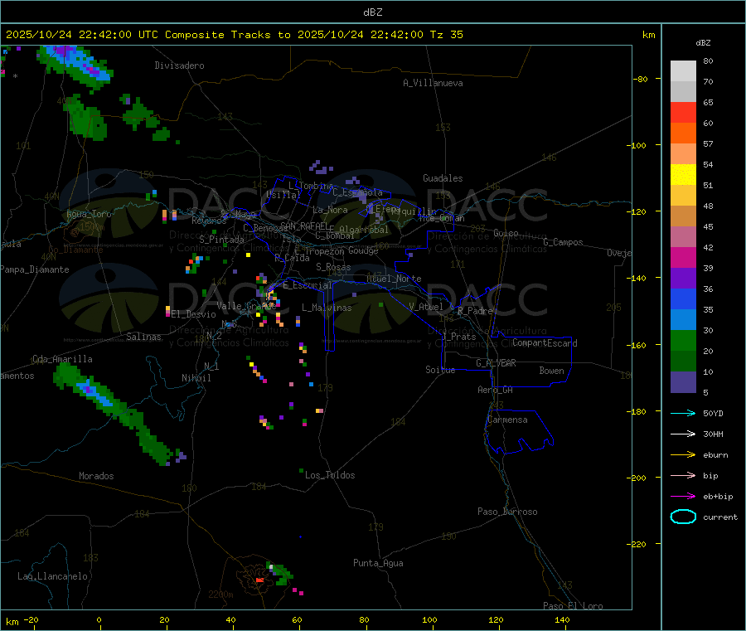746x631 pixels.
Task: Click the 'Lag.Llancanelo' map label
Action: click(52, 576)
